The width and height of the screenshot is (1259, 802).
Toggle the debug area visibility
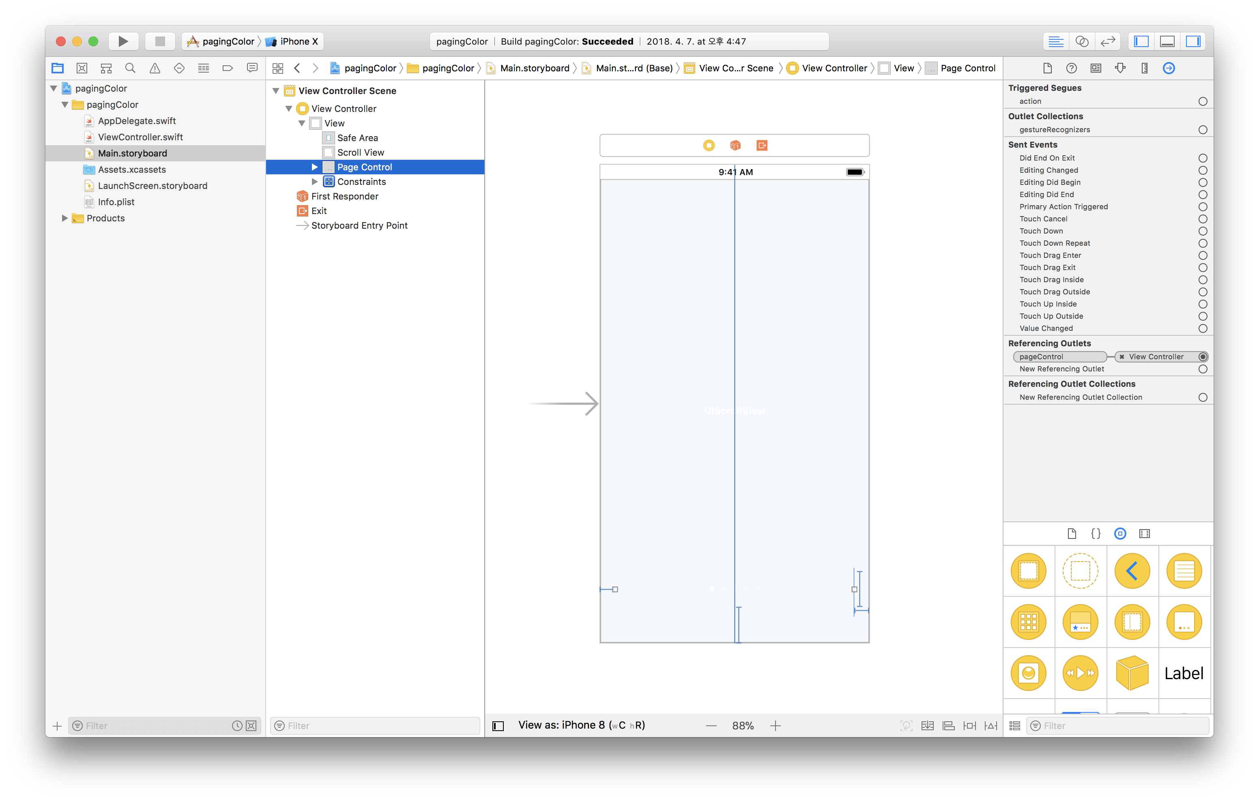[1167, 41]
